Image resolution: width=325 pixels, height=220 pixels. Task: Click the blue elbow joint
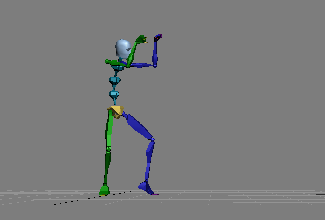155,65
